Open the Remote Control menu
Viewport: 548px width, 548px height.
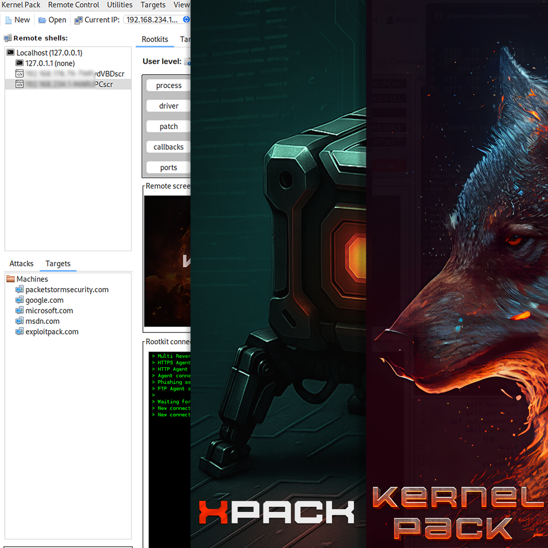(73, 5)
